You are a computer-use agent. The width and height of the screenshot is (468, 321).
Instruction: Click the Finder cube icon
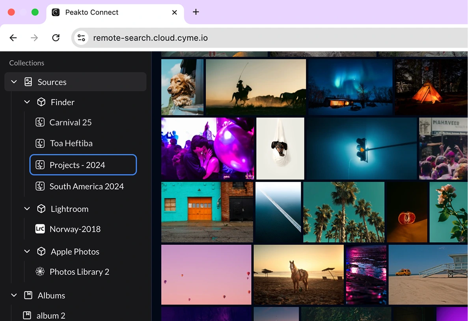point(41,102)
